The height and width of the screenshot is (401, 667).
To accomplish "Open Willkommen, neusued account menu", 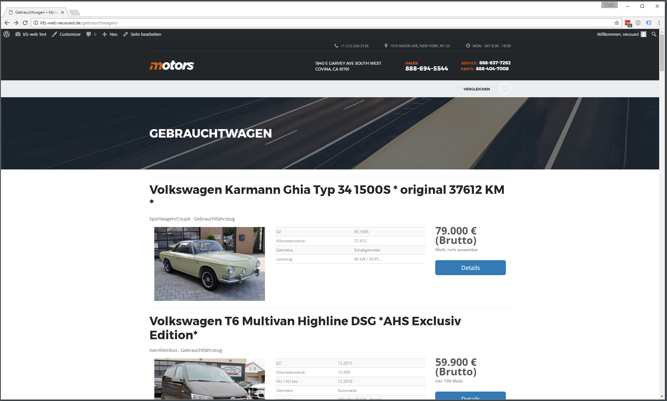I will tap(621, 34).
